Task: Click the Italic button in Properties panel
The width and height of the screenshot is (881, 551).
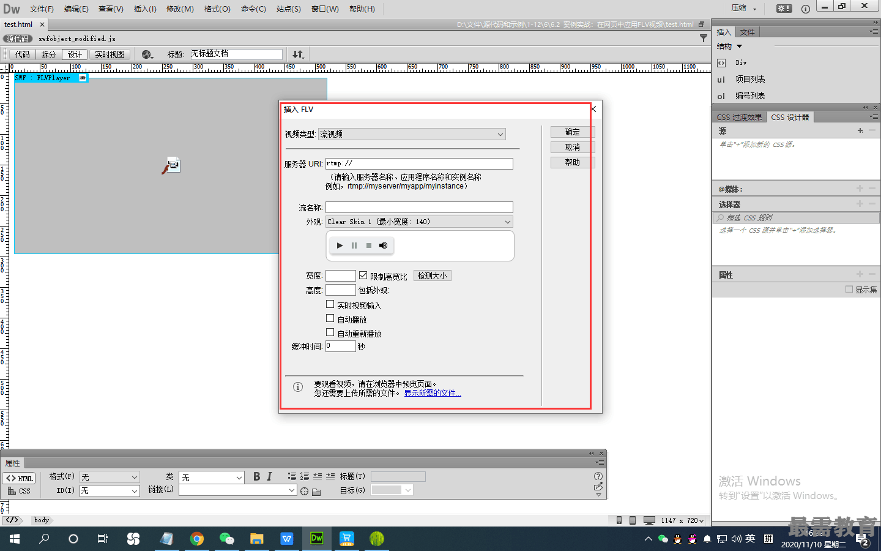Action: 269,476
